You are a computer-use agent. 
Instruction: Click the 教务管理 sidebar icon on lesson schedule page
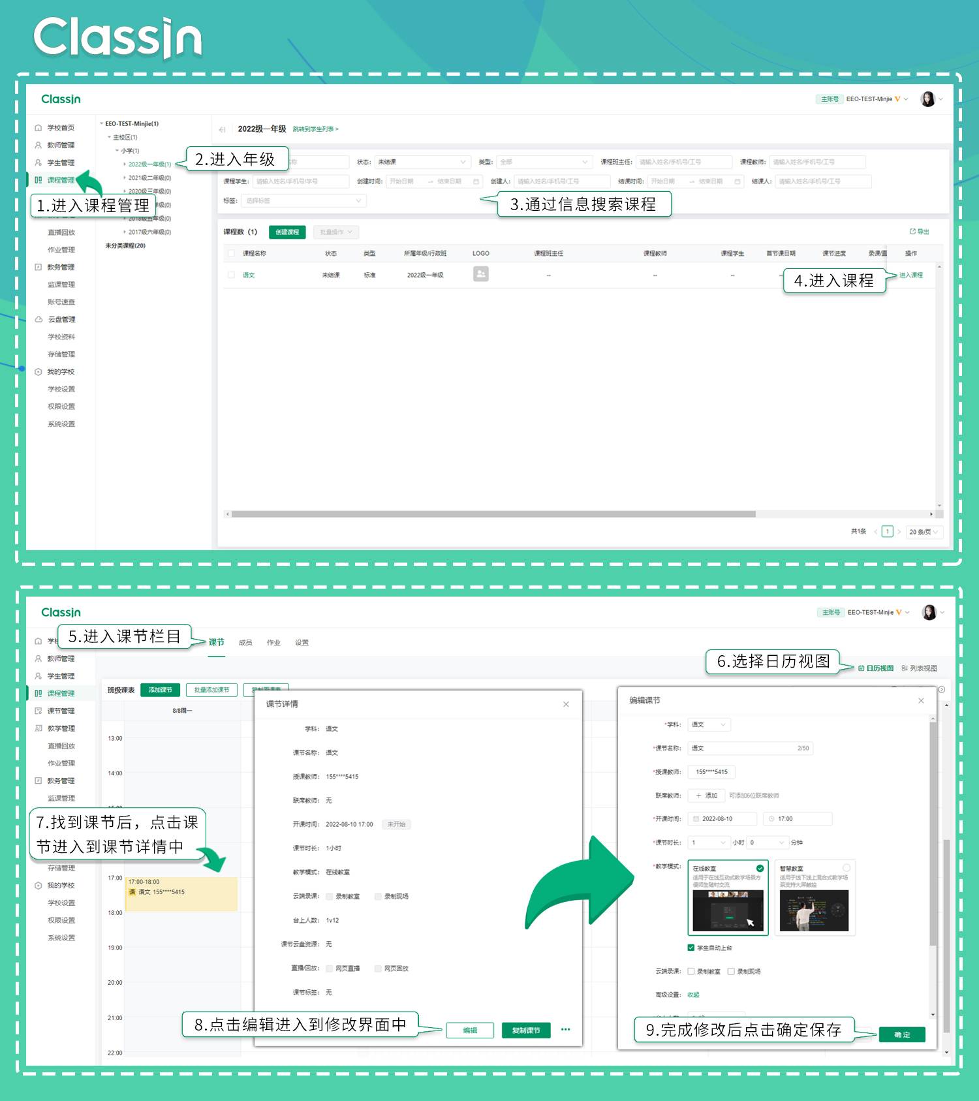pos(38,781)
